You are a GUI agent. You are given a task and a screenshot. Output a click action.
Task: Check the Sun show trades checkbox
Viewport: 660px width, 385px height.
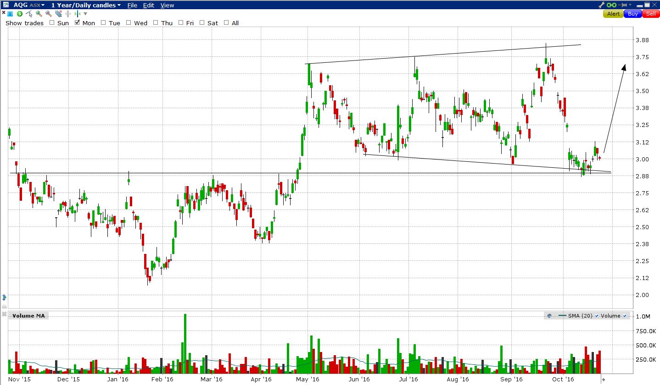[x=52, y=22]
